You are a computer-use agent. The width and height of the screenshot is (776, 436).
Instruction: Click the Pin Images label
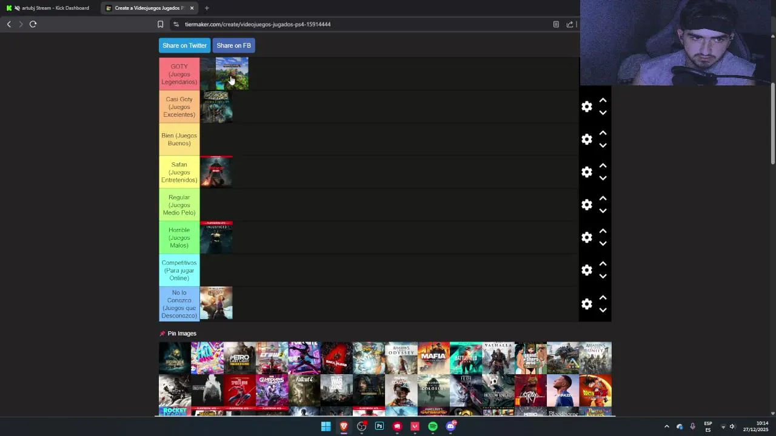(x=182, y=334)
